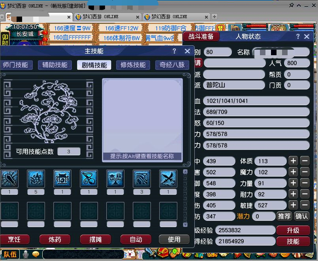Click the 自动 button

(136, 240)
